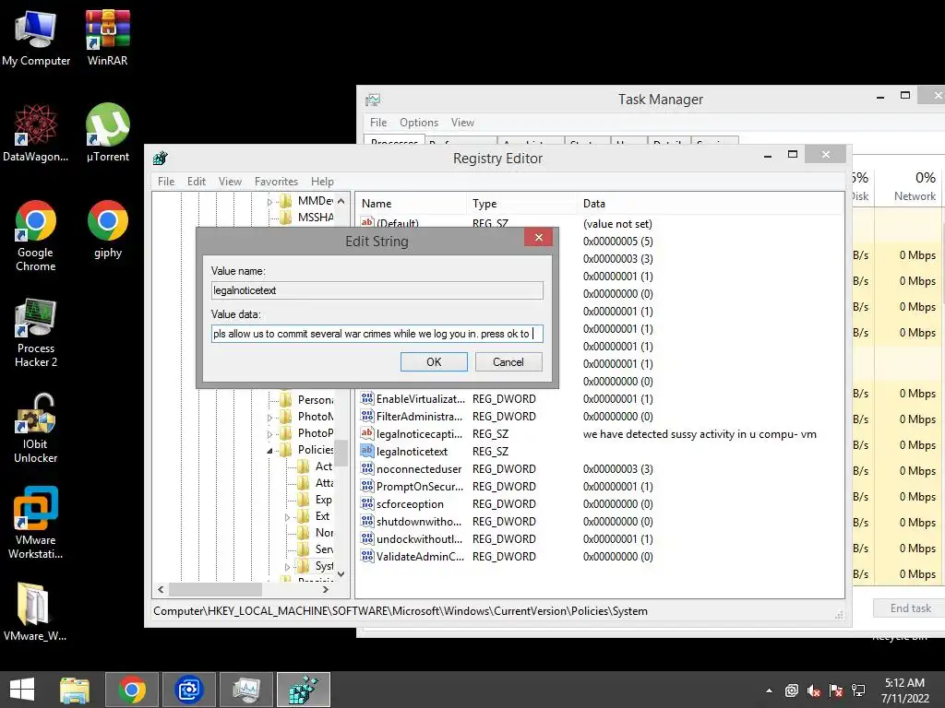Click the Data column header

(x=710, y=204)
